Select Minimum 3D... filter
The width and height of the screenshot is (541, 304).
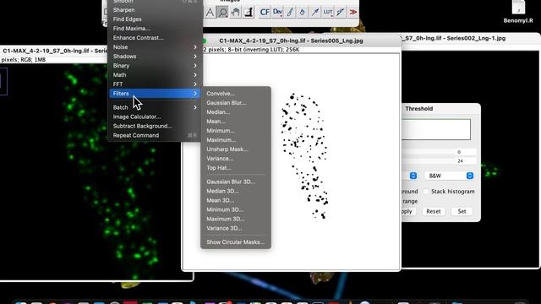click(x=236, y=209)
